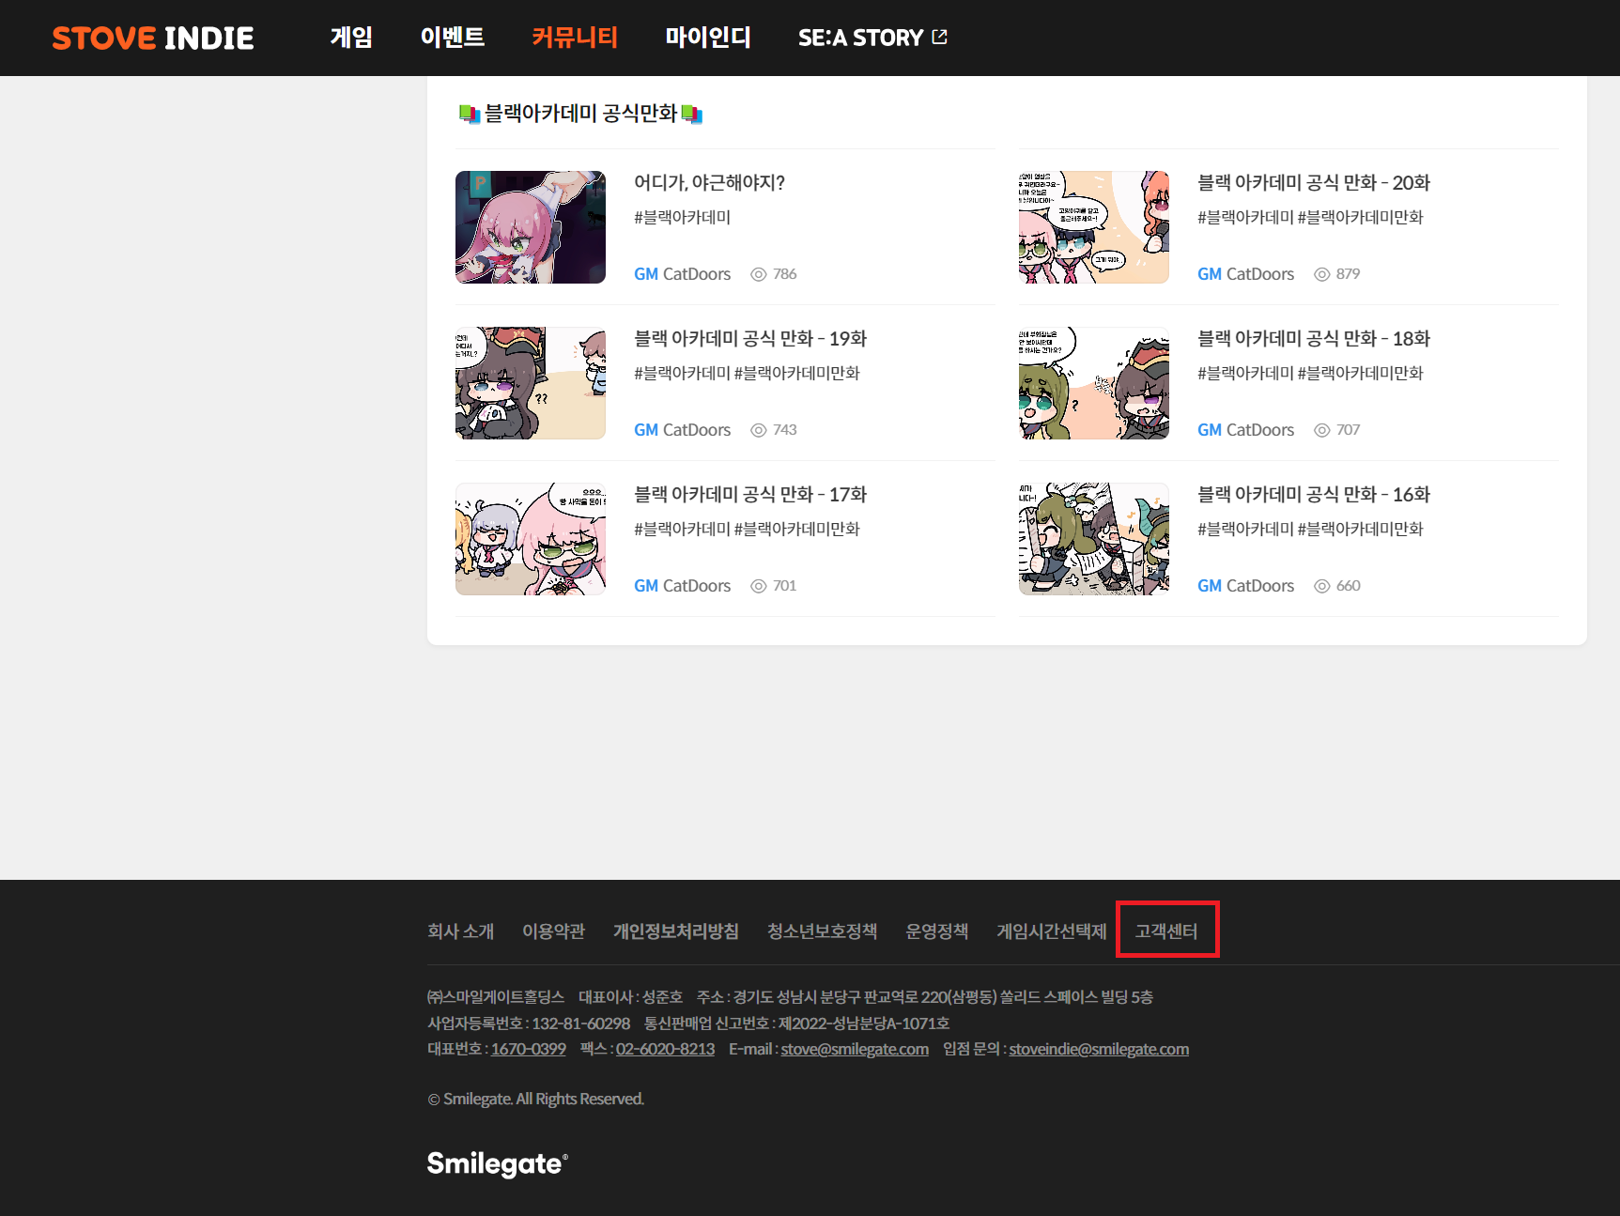The image size is (1620, 1216).
Task: Open 블랙 아카데미 공식 만화 - 18화 title
Action: tap(1313, 339)
